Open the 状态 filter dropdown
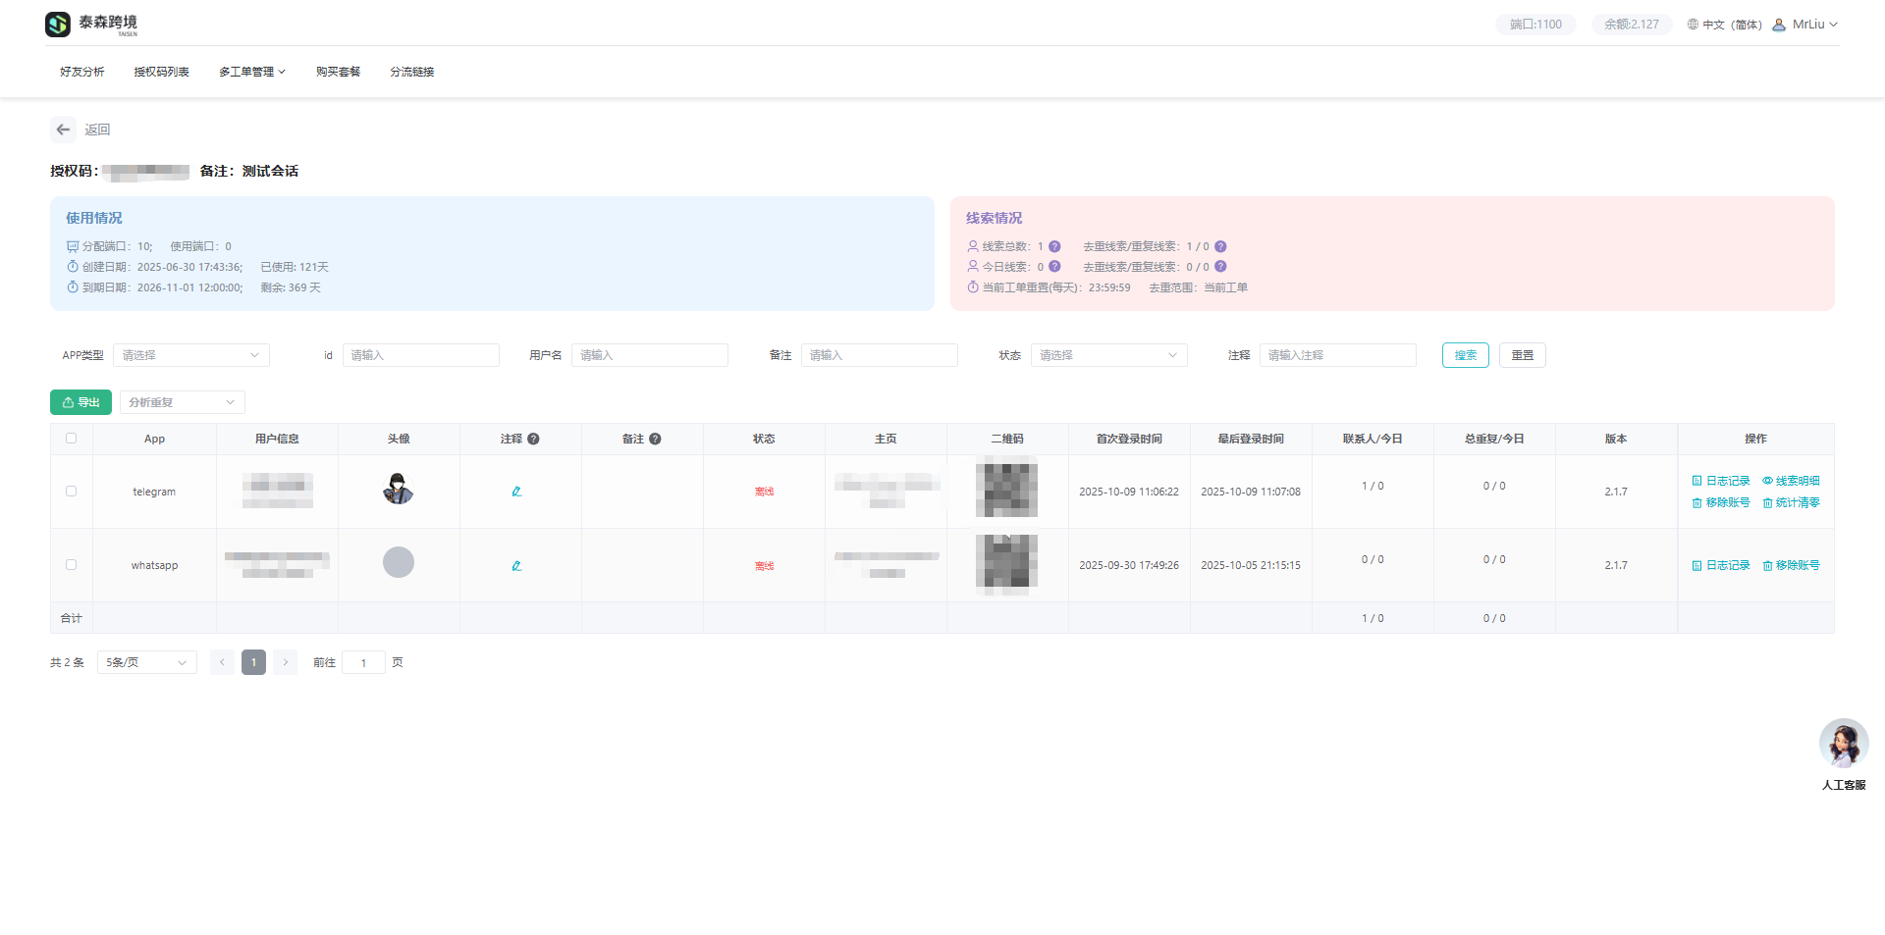 point(1108,355)
